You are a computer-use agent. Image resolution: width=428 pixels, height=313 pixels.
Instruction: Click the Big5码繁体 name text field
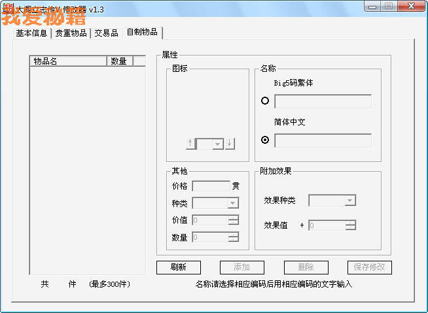(323, 101)
